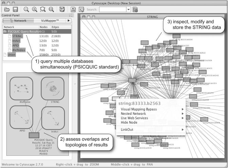Click the STRING window title bar
The width and height of the screenshot is (228, 168).
tap(152, 17)
